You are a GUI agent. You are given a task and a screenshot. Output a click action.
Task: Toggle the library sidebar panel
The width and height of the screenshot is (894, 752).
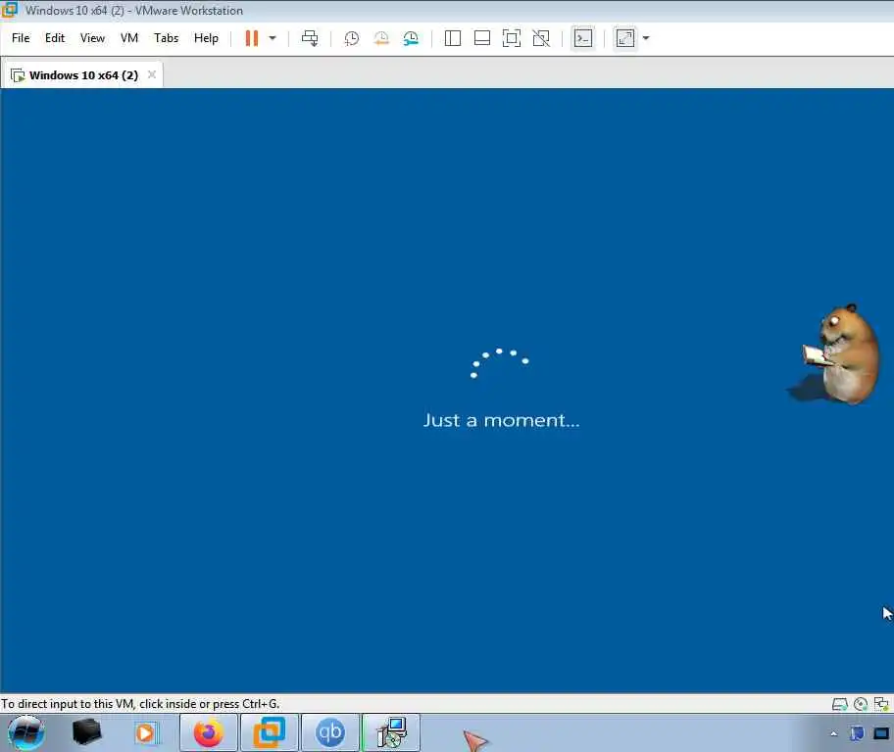click(453, 38)
